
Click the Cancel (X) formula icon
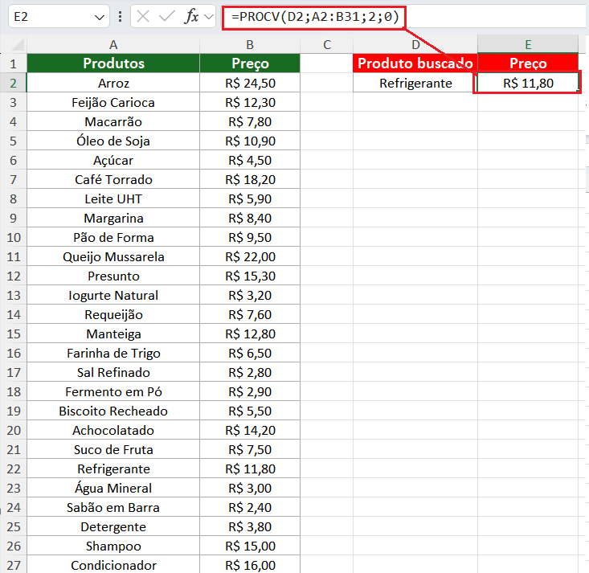pos(143,17)
